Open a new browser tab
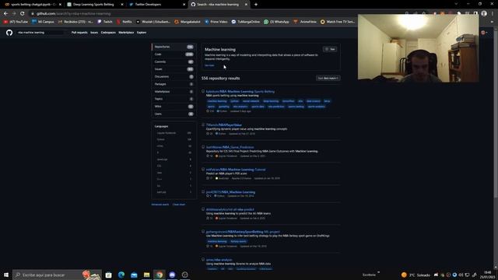Image resolution: width=498 pixels, height=280 pixels. tap(256, 5)
